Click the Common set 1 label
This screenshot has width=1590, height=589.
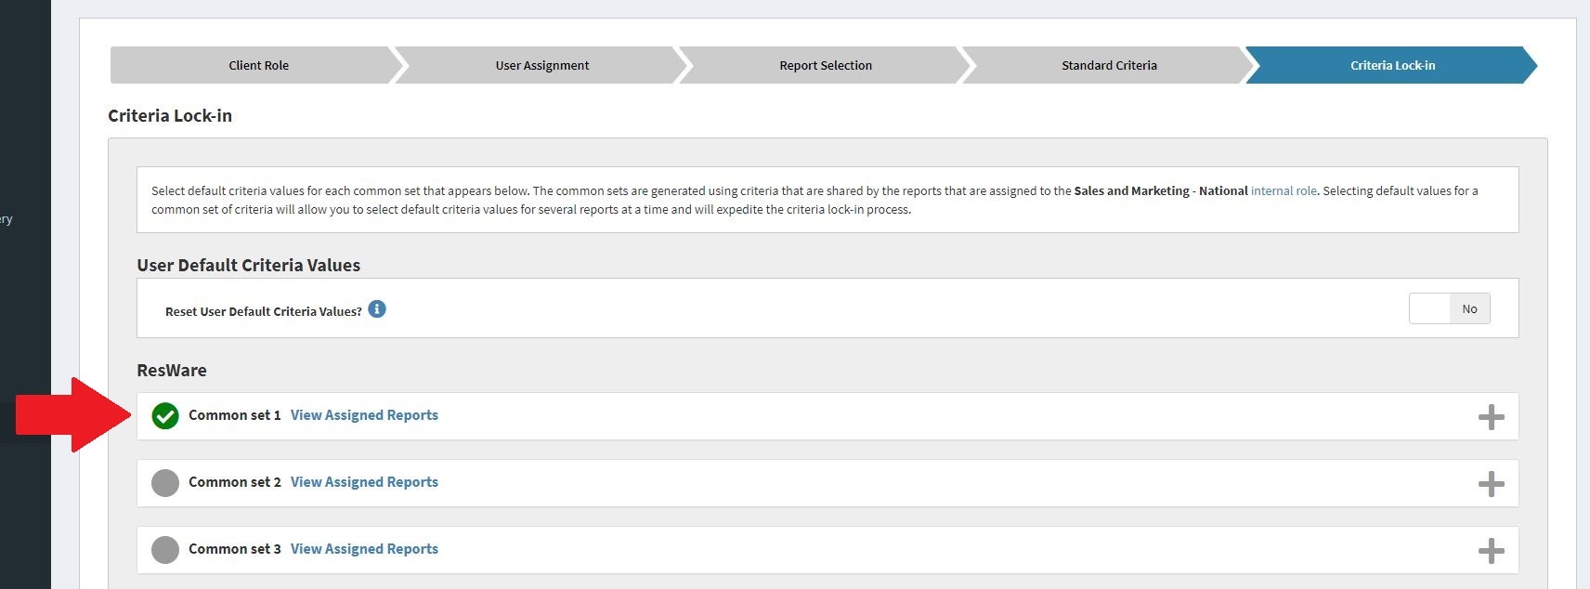pos(234,415)
